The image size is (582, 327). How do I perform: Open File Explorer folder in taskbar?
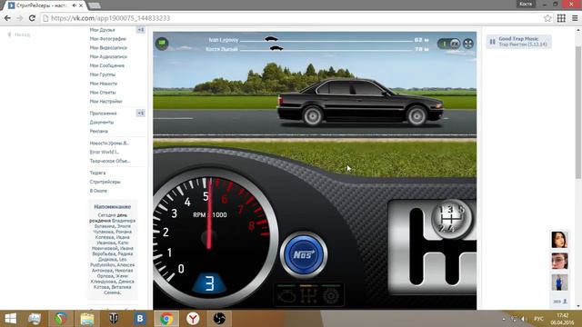(87, 319)
